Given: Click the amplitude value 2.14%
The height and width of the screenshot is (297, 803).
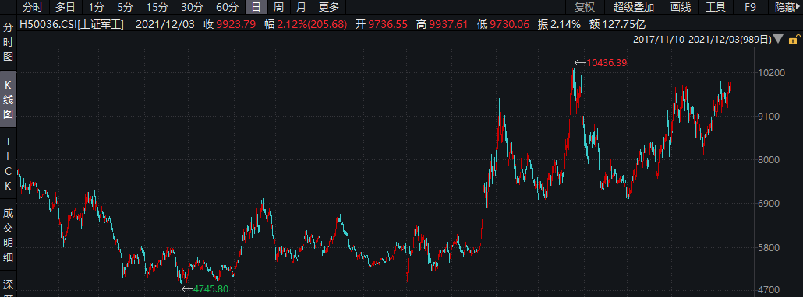Looking at the screenshot, I should (565, 24).
